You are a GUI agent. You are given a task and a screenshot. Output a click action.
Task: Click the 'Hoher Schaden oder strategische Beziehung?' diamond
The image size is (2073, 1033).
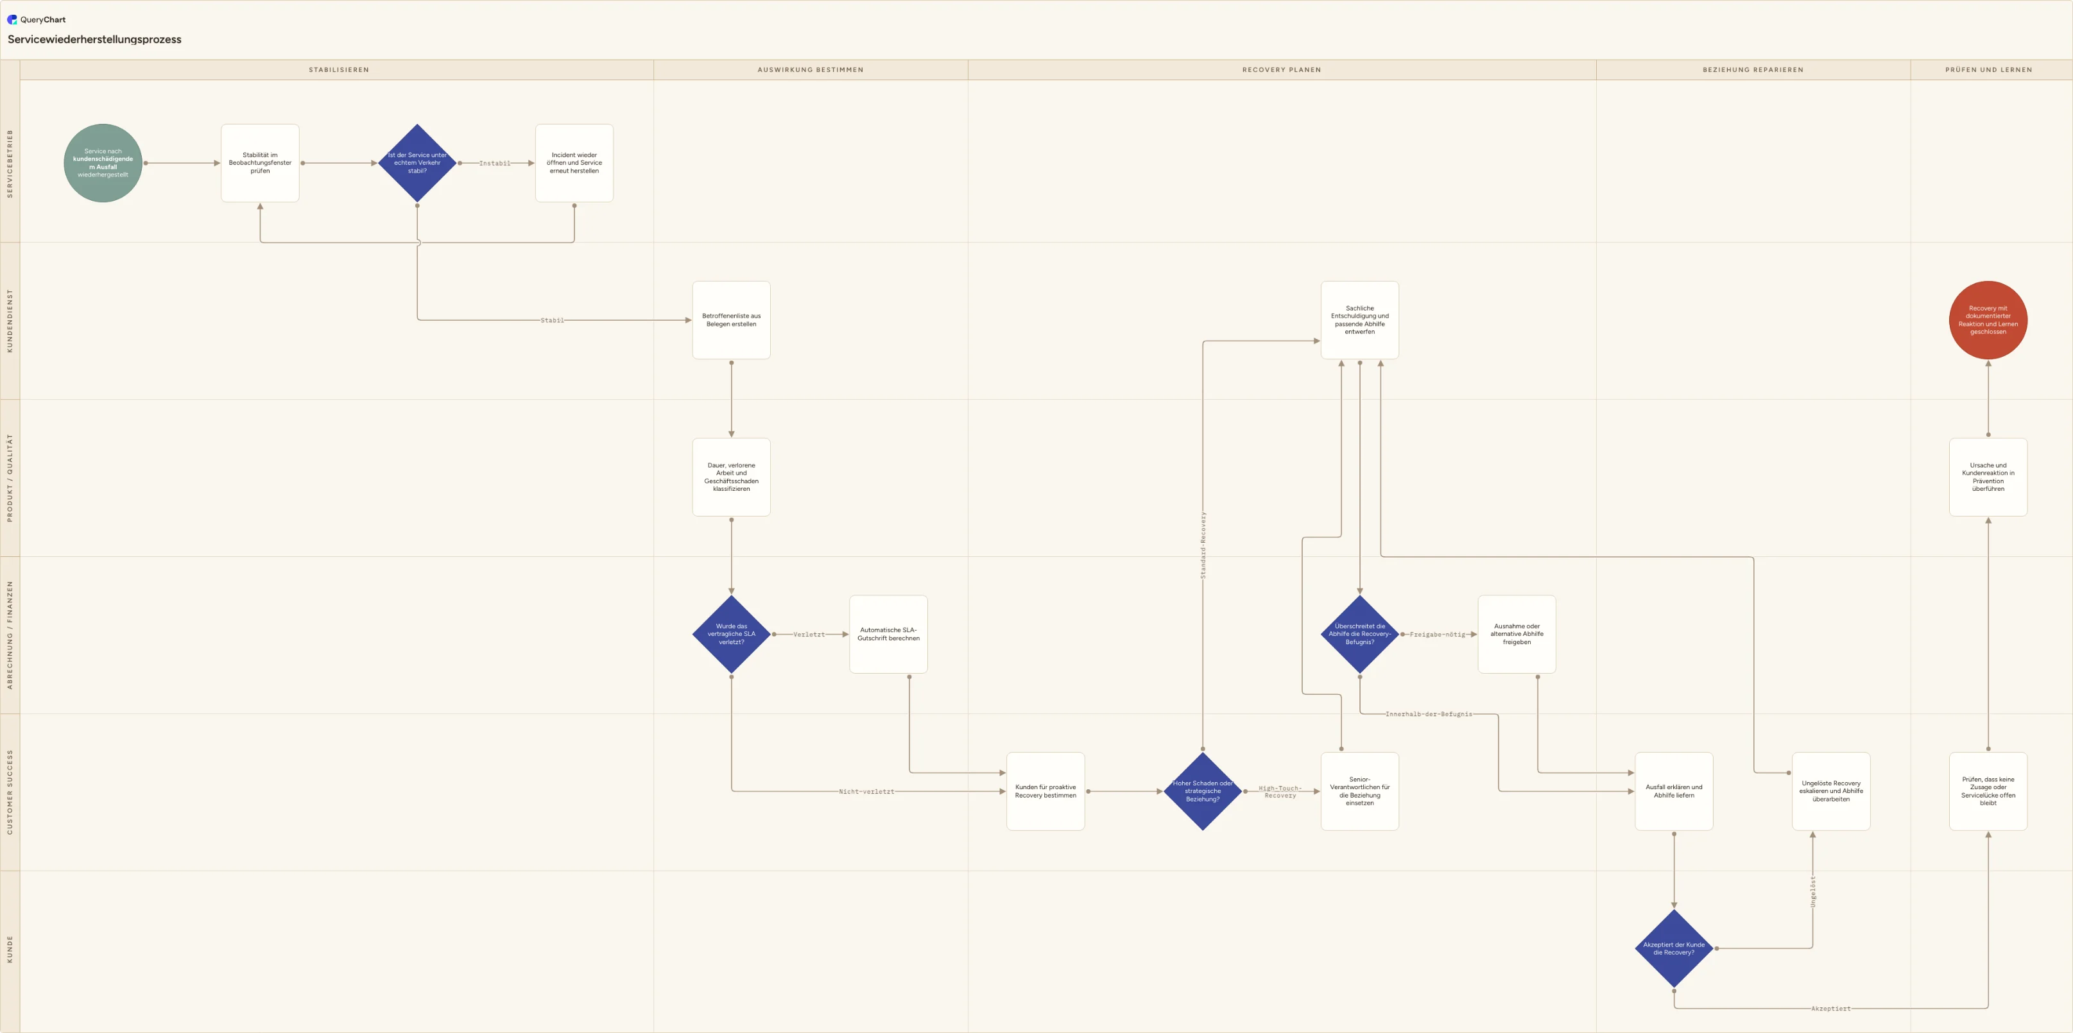pos(1203,792)
